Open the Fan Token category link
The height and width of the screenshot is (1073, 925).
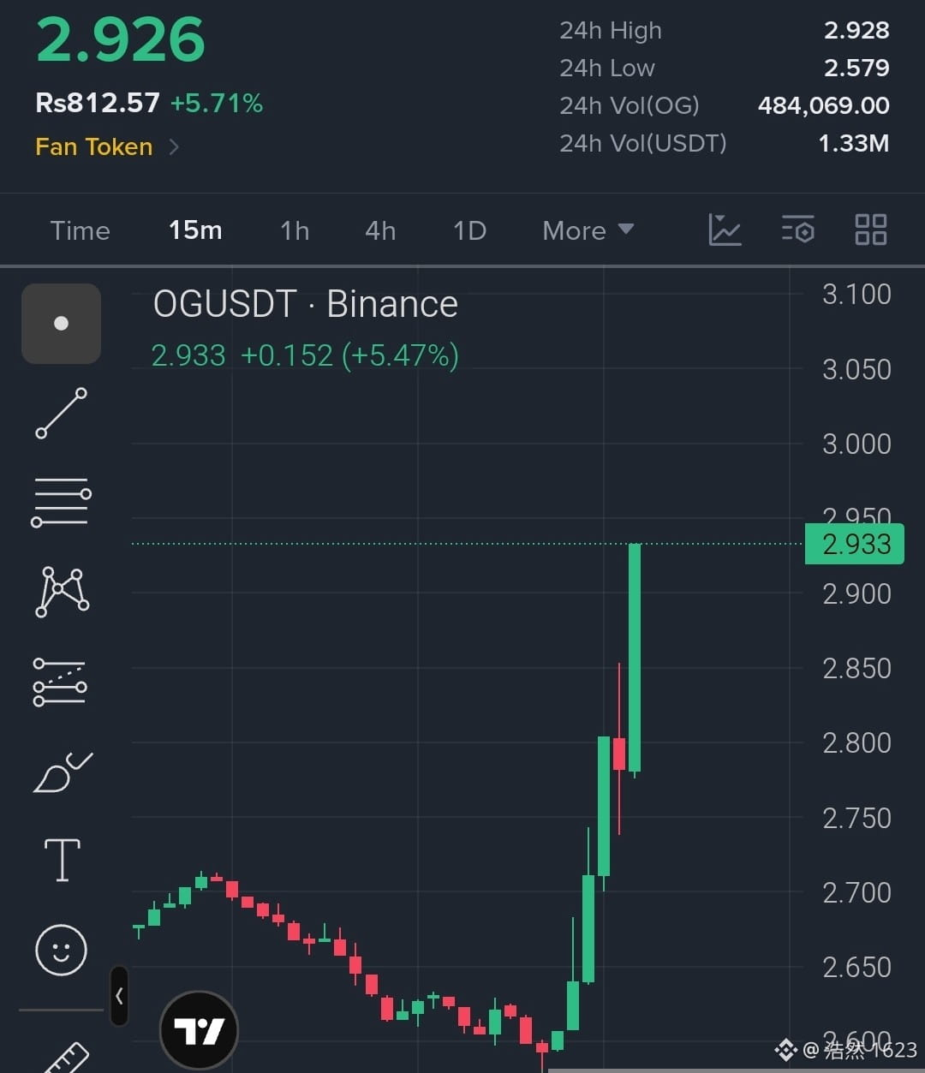94,146
